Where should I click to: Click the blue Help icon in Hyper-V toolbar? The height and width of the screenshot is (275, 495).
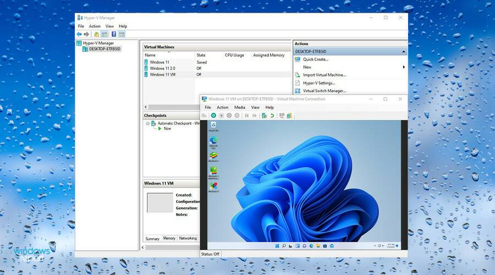(x=114, y=34)
